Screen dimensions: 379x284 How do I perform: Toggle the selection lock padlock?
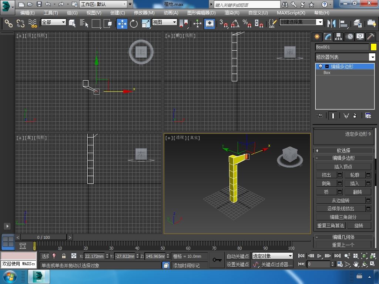coord(64,256)
